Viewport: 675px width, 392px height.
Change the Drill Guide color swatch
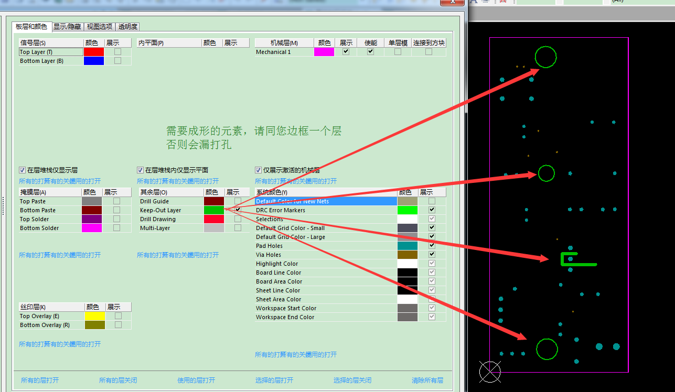pyautogui.click(x=214, y=201)
